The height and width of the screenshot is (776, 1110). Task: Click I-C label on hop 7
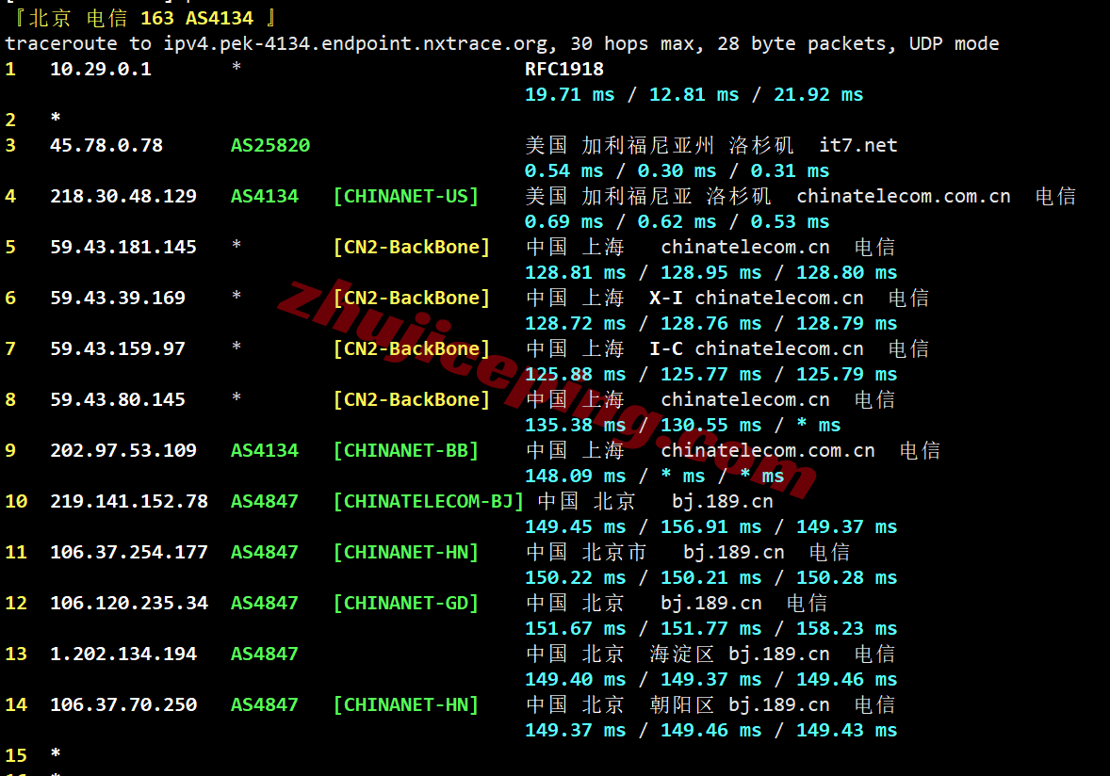point(666,349)
